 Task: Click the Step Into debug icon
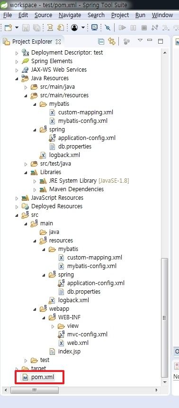click(x=165, y=28)
